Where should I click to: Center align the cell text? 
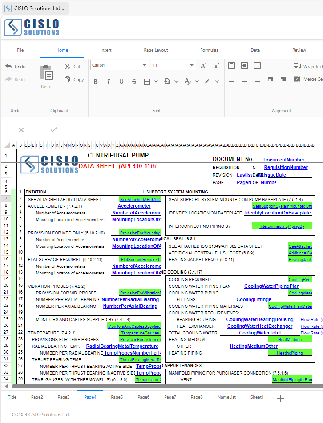click(245, 80)
